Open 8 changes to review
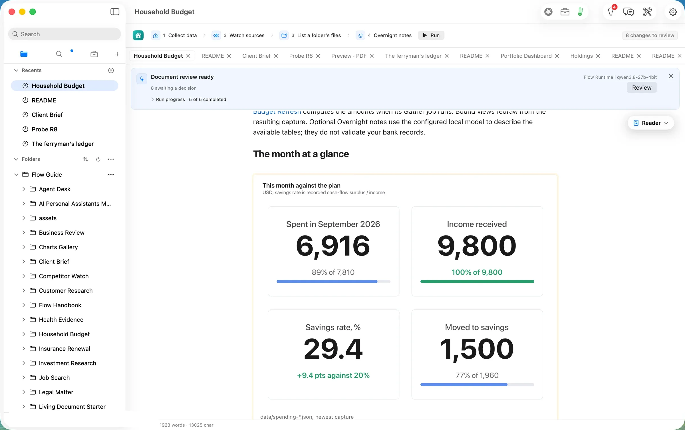Image resolution: width=685 pixels, height=430 pixels. pos(650,35)
